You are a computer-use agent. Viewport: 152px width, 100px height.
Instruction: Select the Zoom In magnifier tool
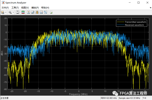tap(10, 12)
